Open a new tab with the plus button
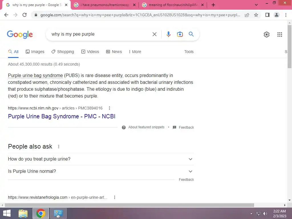The height and width of the screenshot is (219, 292). 213,5
